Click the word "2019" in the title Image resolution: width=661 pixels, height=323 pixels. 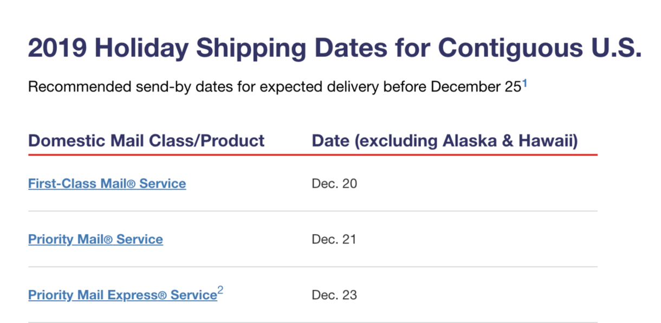[58, 48]
